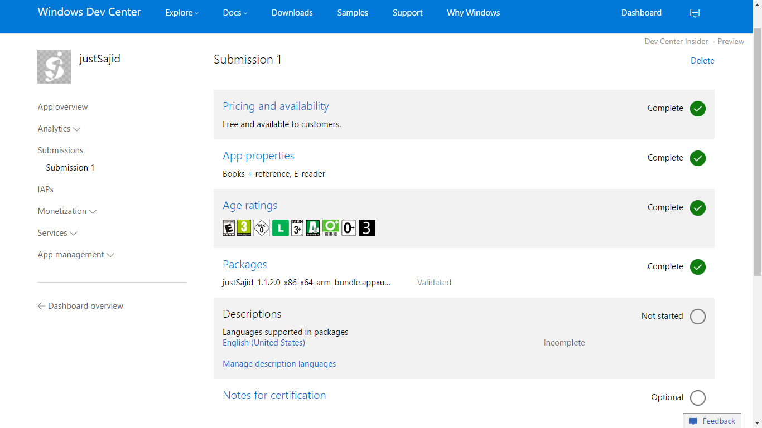Return to Dashboard overview
Viewport: 762px width, 428px height.
point(85,306)
